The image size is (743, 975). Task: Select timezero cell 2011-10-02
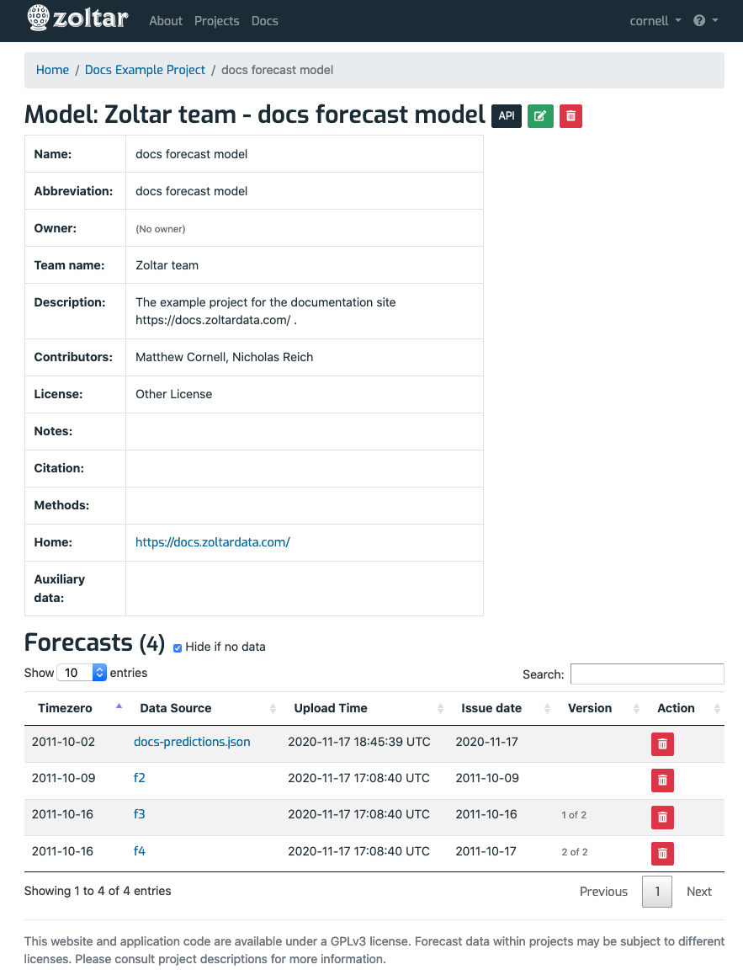[63, 742]
